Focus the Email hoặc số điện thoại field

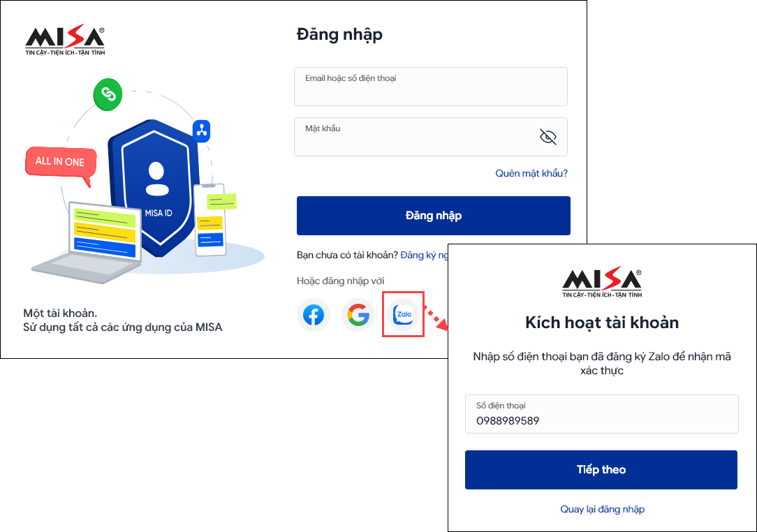(x=431, y=87)
